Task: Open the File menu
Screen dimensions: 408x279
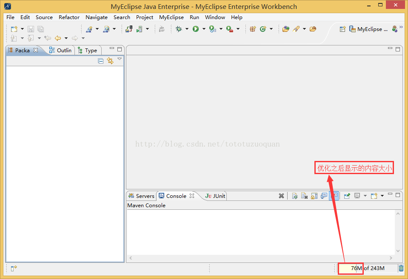Action: coord(10,17)
